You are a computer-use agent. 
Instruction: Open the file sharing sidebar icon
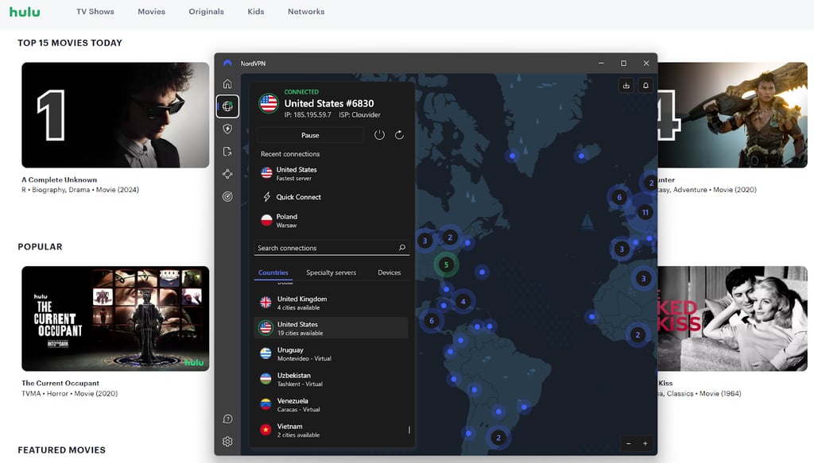(227, 152)
